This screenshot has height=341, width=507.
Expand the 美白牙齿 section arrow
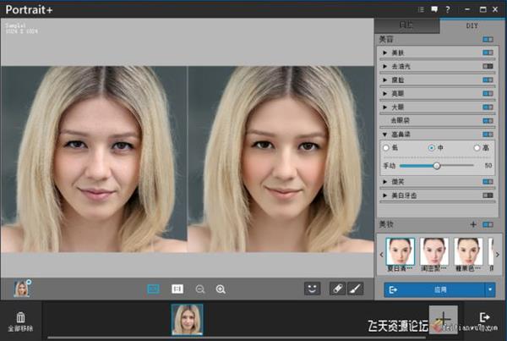(x=384, y=195)
